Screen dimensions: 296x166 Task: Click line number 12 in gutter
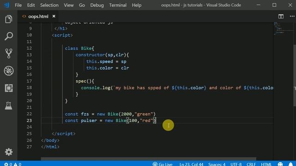[29, 48]
